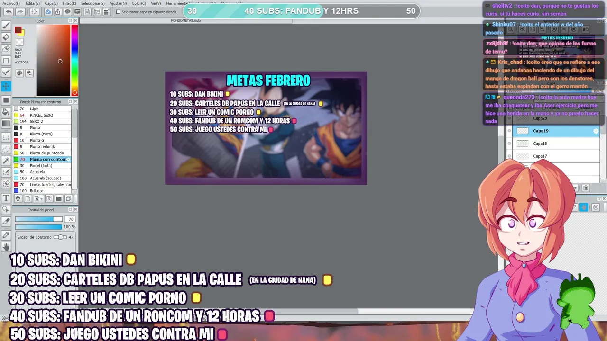The height and width of the screenshot is (341, 607).
Task: Select the dot/line drawing tool
Action: click(x=6, y=72)
